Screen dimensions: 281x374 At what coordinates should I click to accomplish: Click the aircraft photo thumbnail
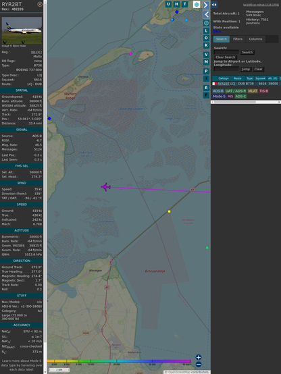pos(22,30)
